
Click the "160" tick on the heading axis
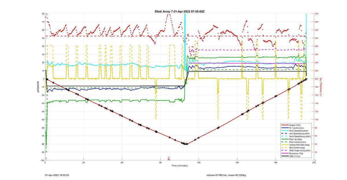tap(317, 95)
